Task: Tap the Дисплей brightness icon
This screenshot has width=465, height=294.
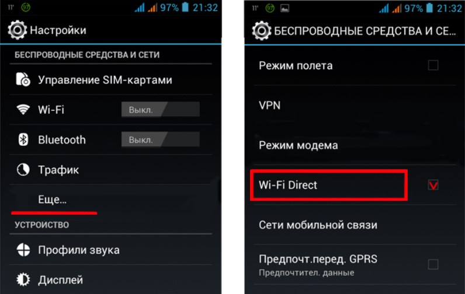Action: click(x=23, y=279)
